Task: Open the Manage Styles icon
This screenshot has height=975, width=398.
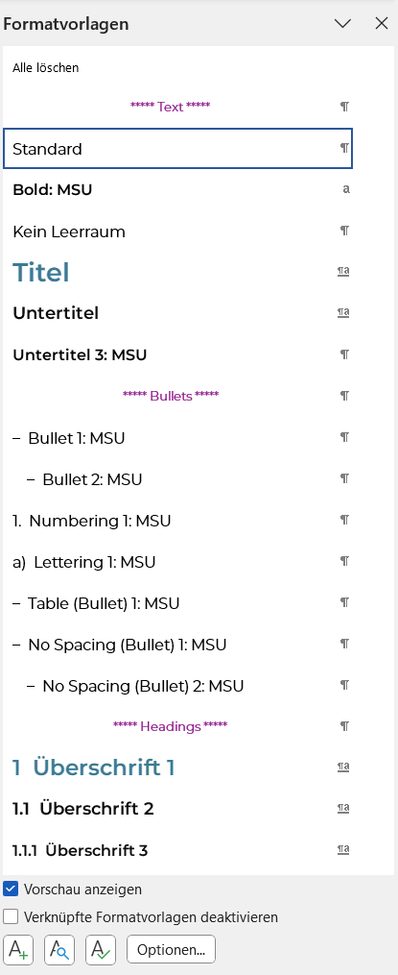Action: point(101,949)
